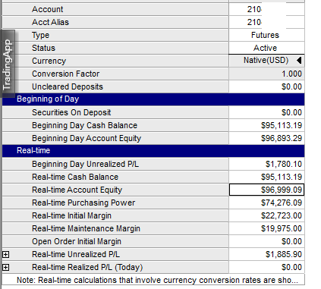Viewport: 321px width, 289px height.
Task: Open the Currency Native(USD) dropdown
Action: click(299, 61)
